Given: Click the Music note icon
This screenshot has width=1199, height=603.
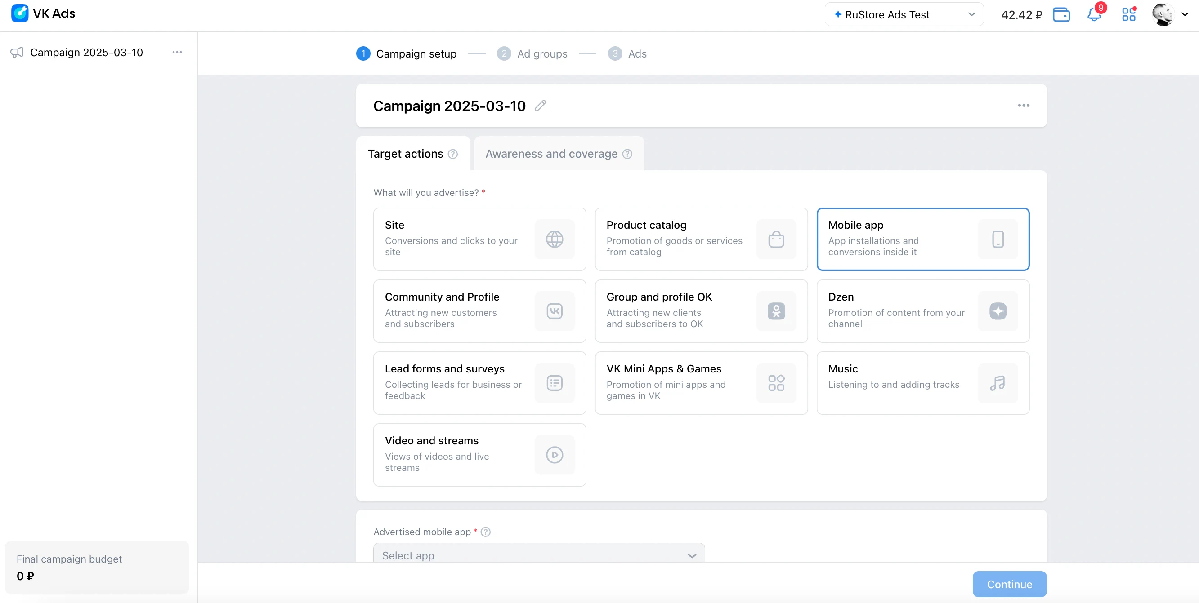Looking at the screenshot, I should 998,383.
